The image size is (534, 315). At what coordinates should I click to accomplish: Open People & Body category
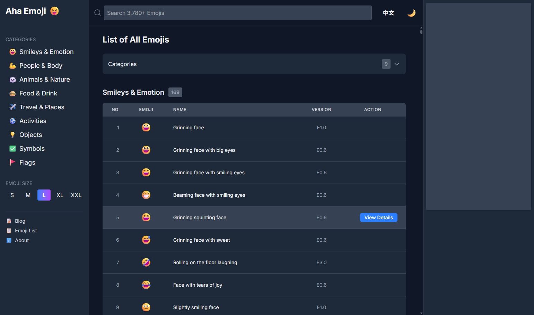coord(41,66)
